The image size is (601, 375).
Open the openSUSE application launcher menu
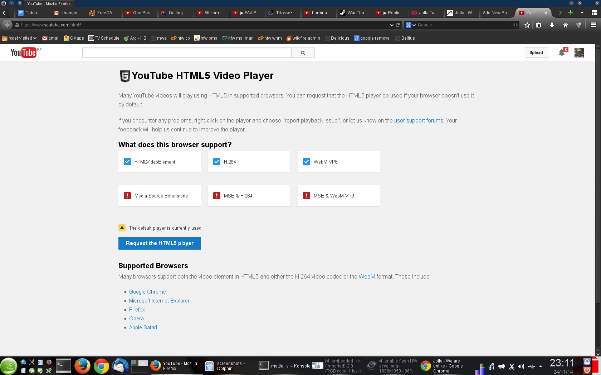point(9,366)
